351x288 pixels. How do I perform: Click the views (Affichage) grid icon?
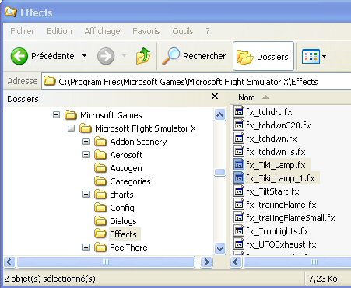[x=311, y=56]
